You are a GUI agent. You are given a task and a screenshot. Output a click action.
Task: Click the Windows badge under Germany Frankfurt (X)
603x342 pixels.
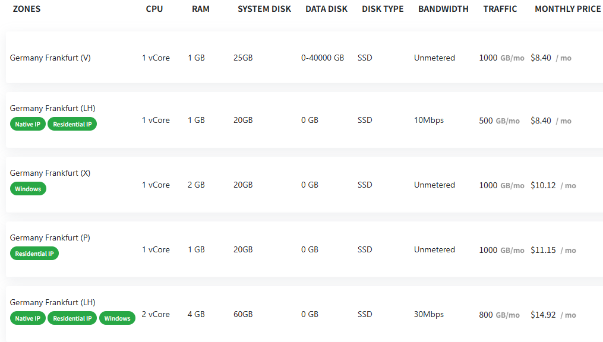point(28,189)
